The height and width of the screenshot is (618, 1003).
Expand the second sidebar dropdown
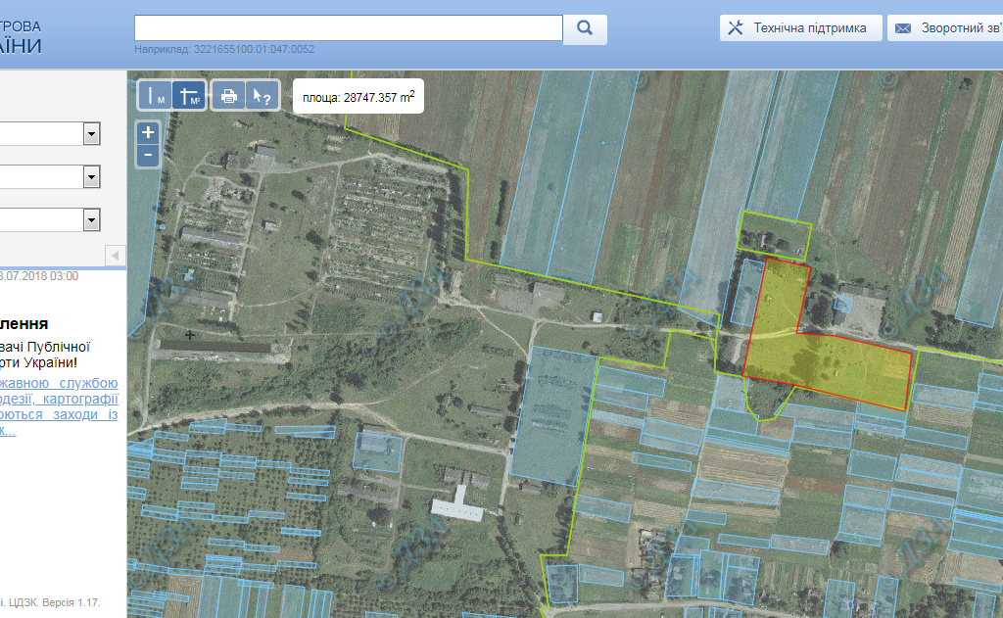[x=92, y=176]
